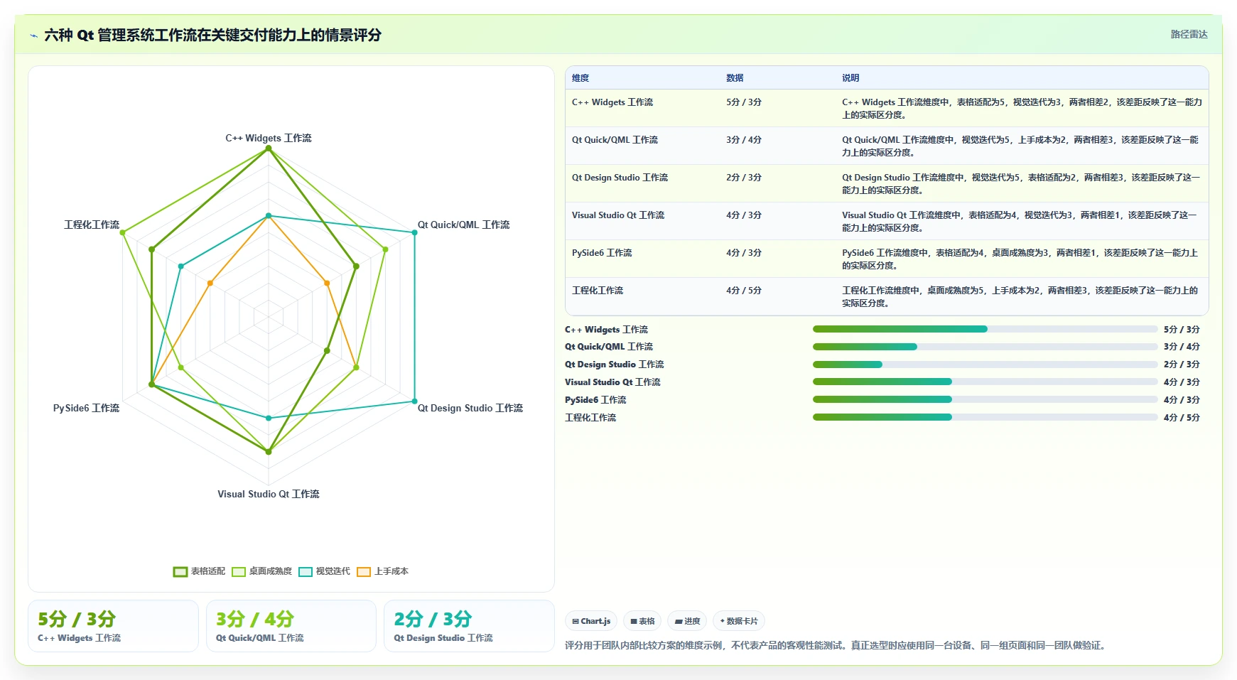The width and height of the screenshot is (1237, 680).
Task: Click the 工程化工作流 progress bar
Action: click(x=985, y=417)
